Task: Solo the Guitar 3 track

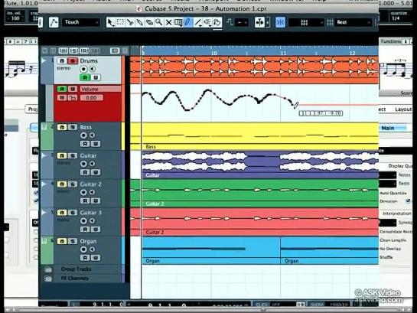Action: pos(72,213)
